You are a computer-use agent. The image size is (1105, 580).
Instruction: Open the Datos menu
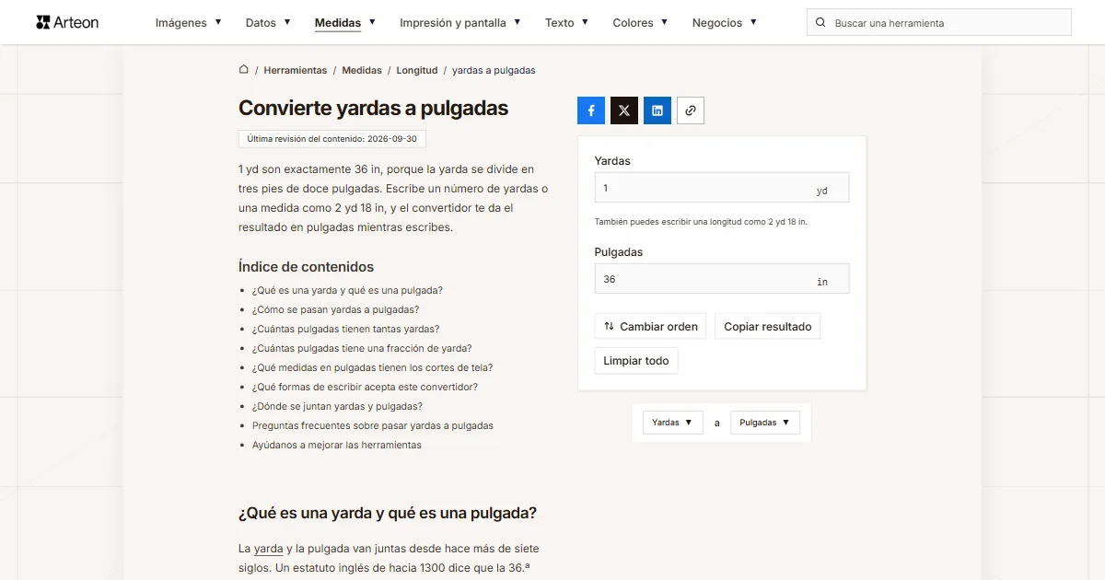tap(268, 23)
